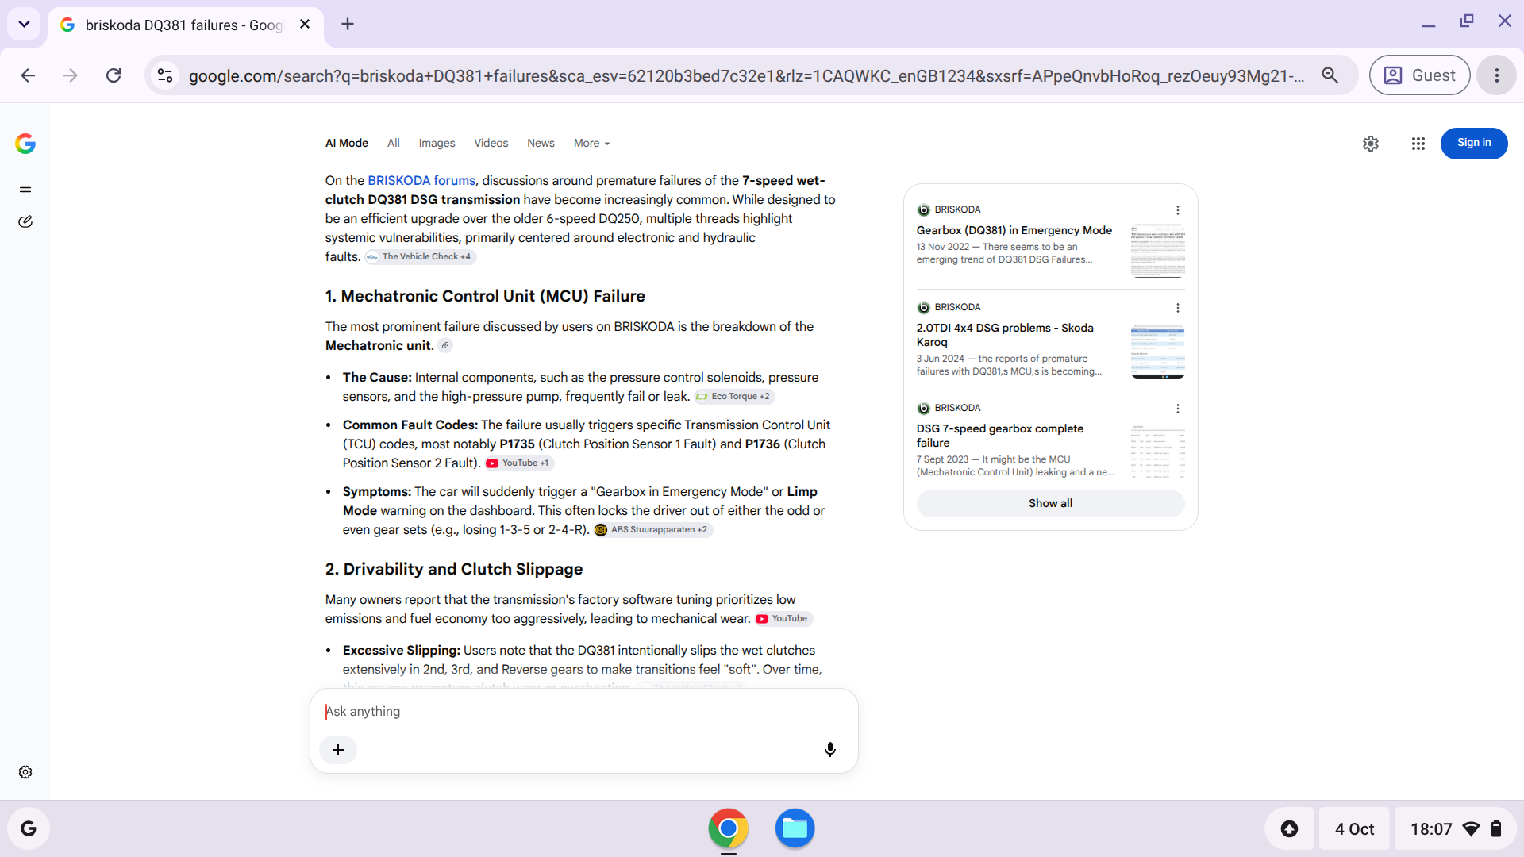
Task: Open options for 2.0TDI 4x4 DSG problems result
Action: [x=1178, y=308]
